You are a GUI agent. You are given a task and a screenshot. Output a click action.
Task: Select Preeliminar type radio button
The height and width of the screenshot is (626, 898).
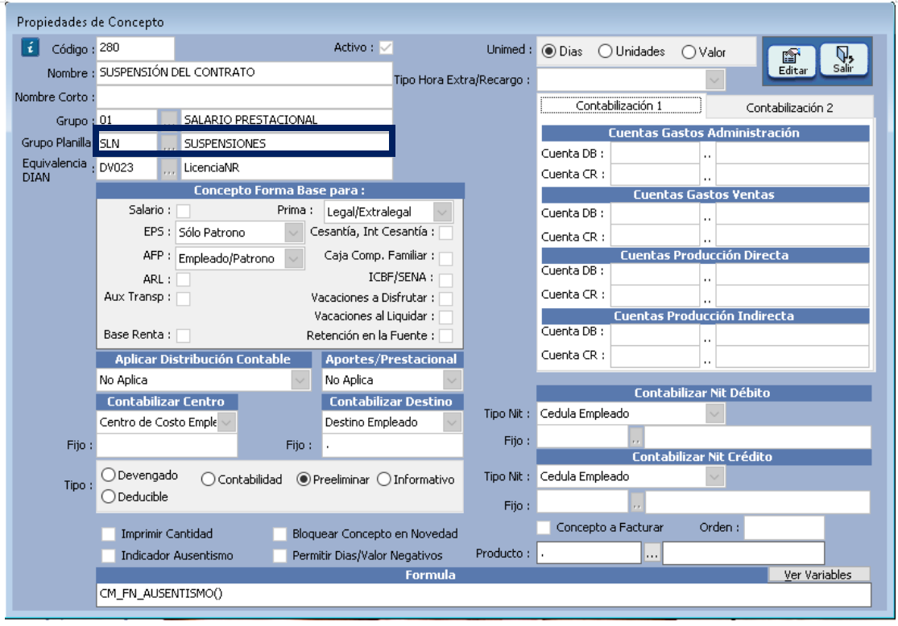[x=304, y=480]
